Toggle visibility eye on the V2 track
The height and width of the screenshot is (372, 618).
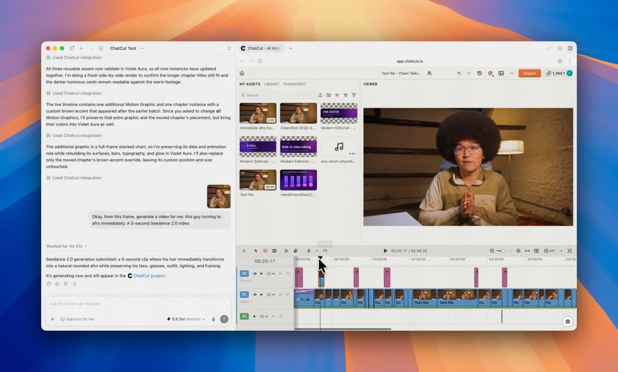(255, 274)
